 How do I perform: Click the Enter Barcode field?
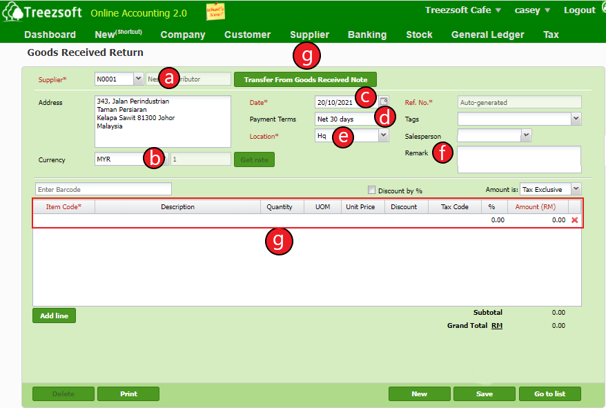point(104,189)
